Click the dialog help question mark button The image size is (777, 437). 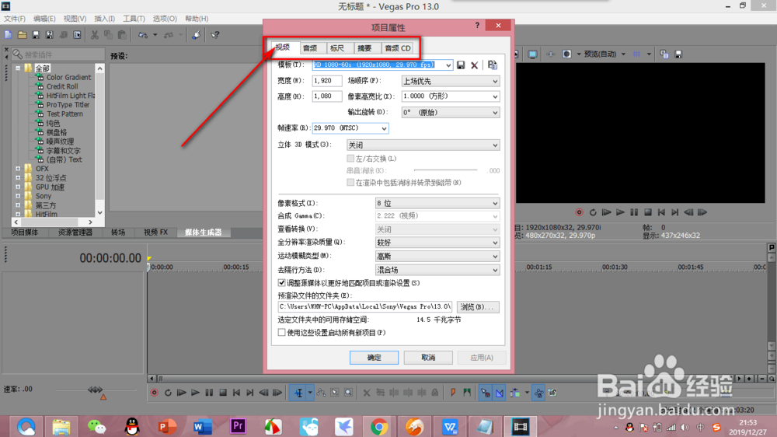coord(477,26)
